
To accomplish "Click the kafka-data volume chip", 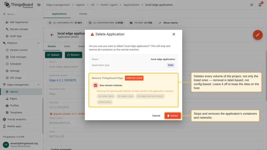I will click(x=105, y=102).
